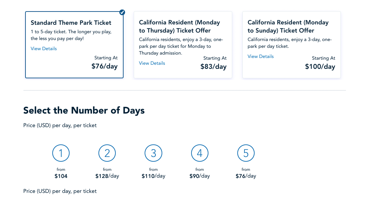Open View Details for Monday to Thursday offer
This screenshot has width=387, height=200.
(x=152, y=63)
